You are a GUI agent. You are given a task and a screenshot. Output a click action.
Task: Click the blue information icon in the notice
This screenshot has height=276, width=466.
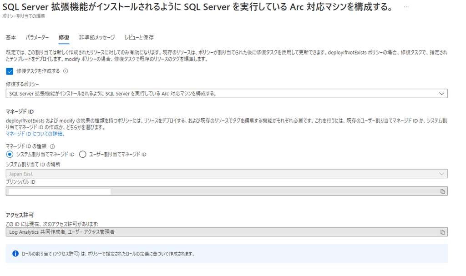tap(15, 254)
